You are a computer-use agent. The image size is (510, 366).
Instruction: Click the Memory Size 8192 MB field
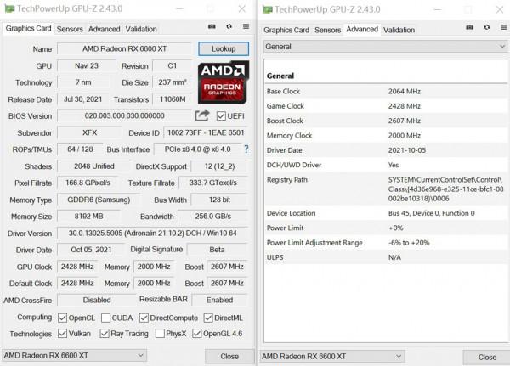(88, 217)
